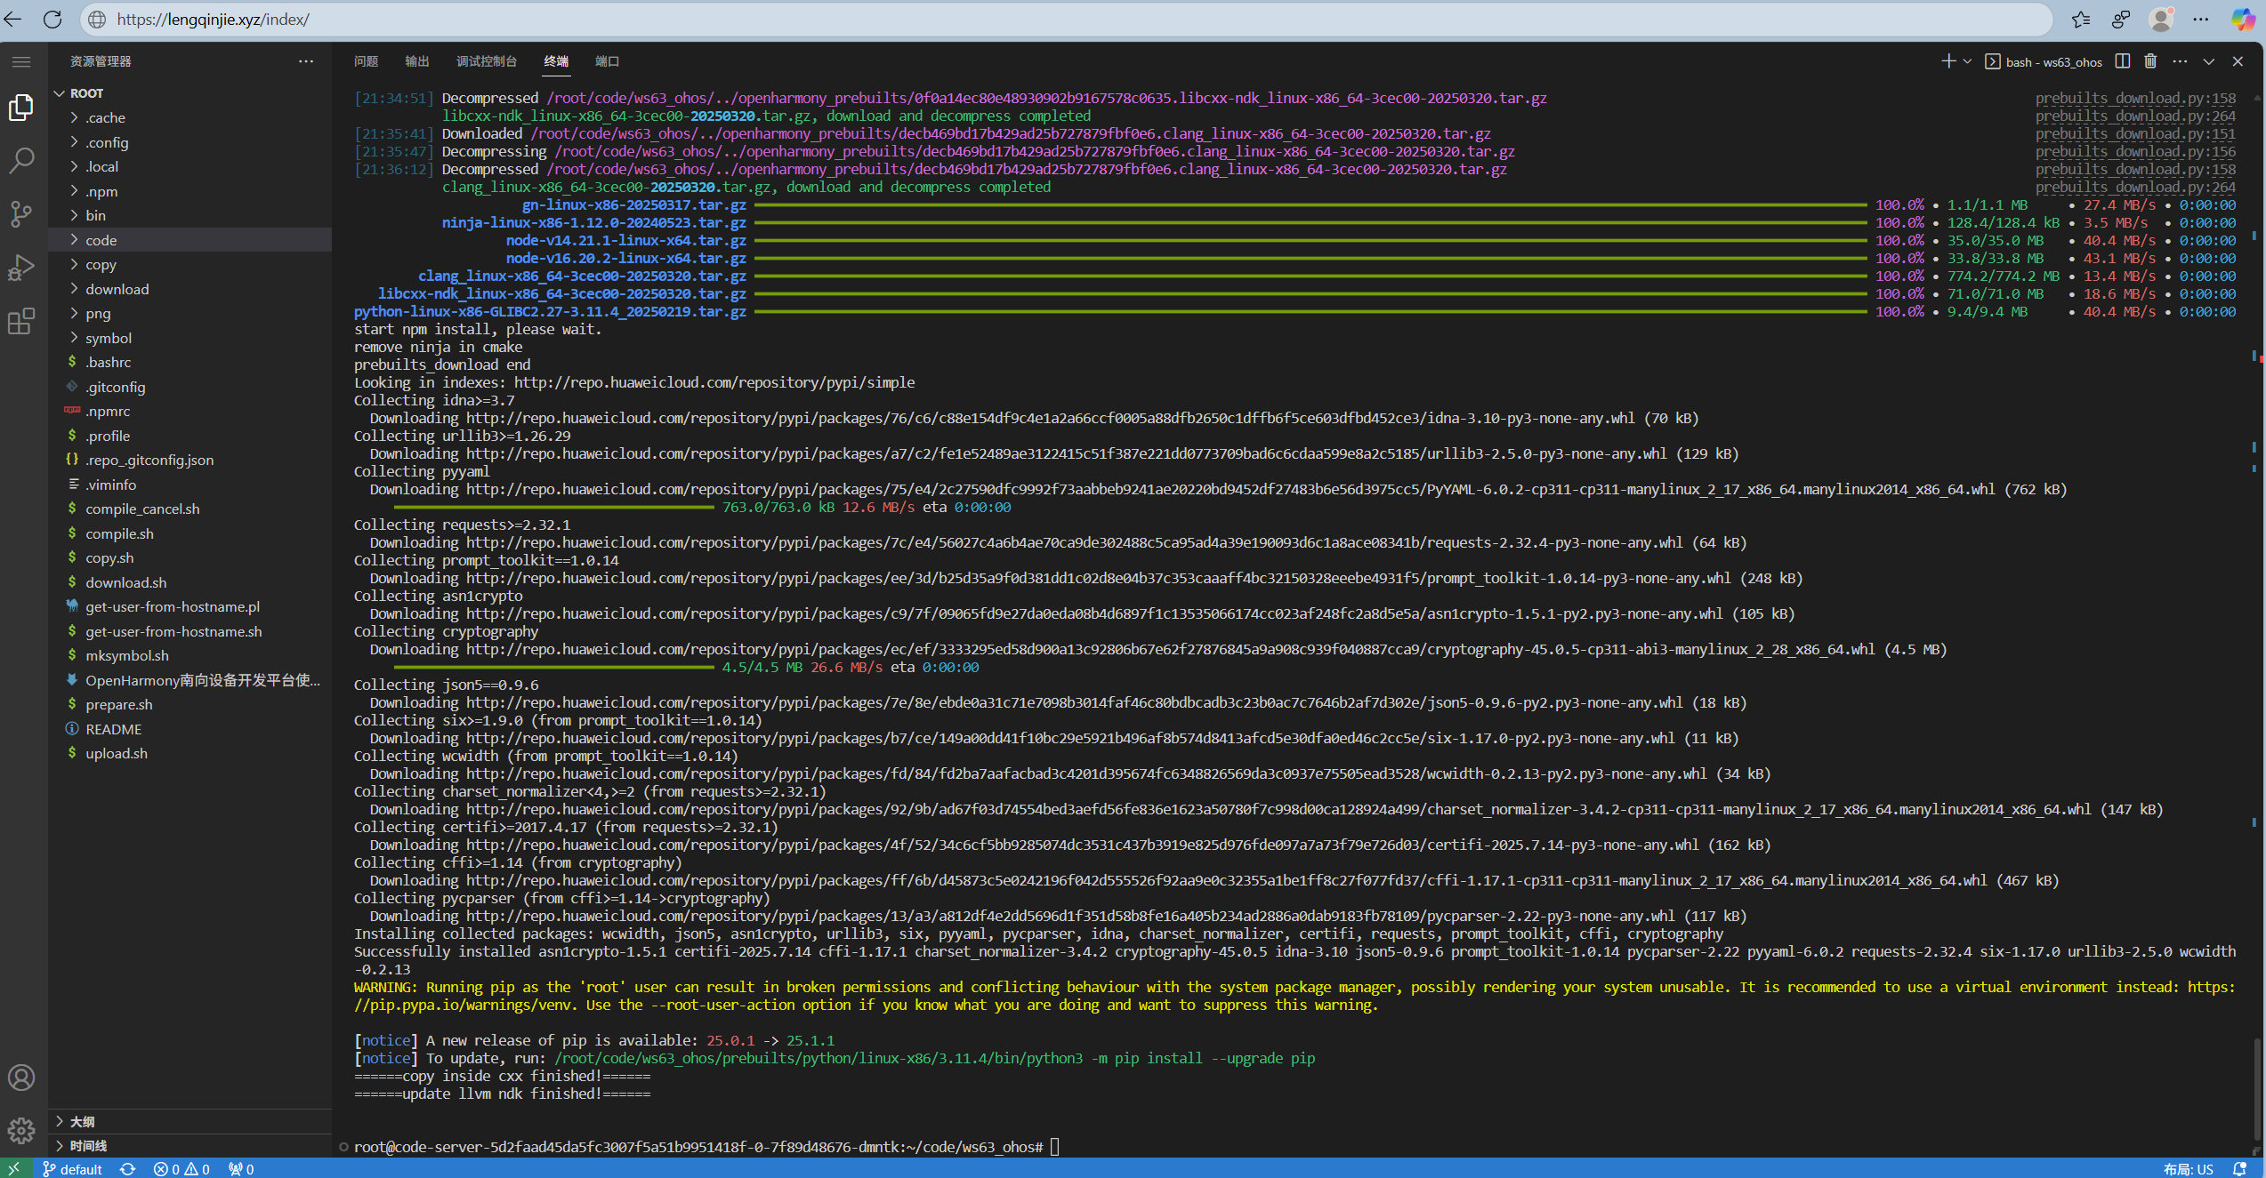Switch to the 端口 tab
The height and width of the screenshot is (1178, 2266).
click(607, 61)
